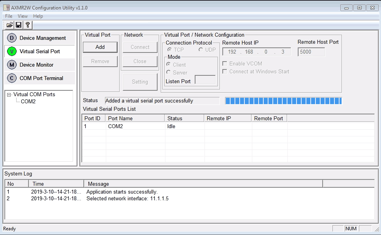Click the NUM indicator in status bar
Screen dimensions: 381x235
pyautogui.click(x=351, y=228)
